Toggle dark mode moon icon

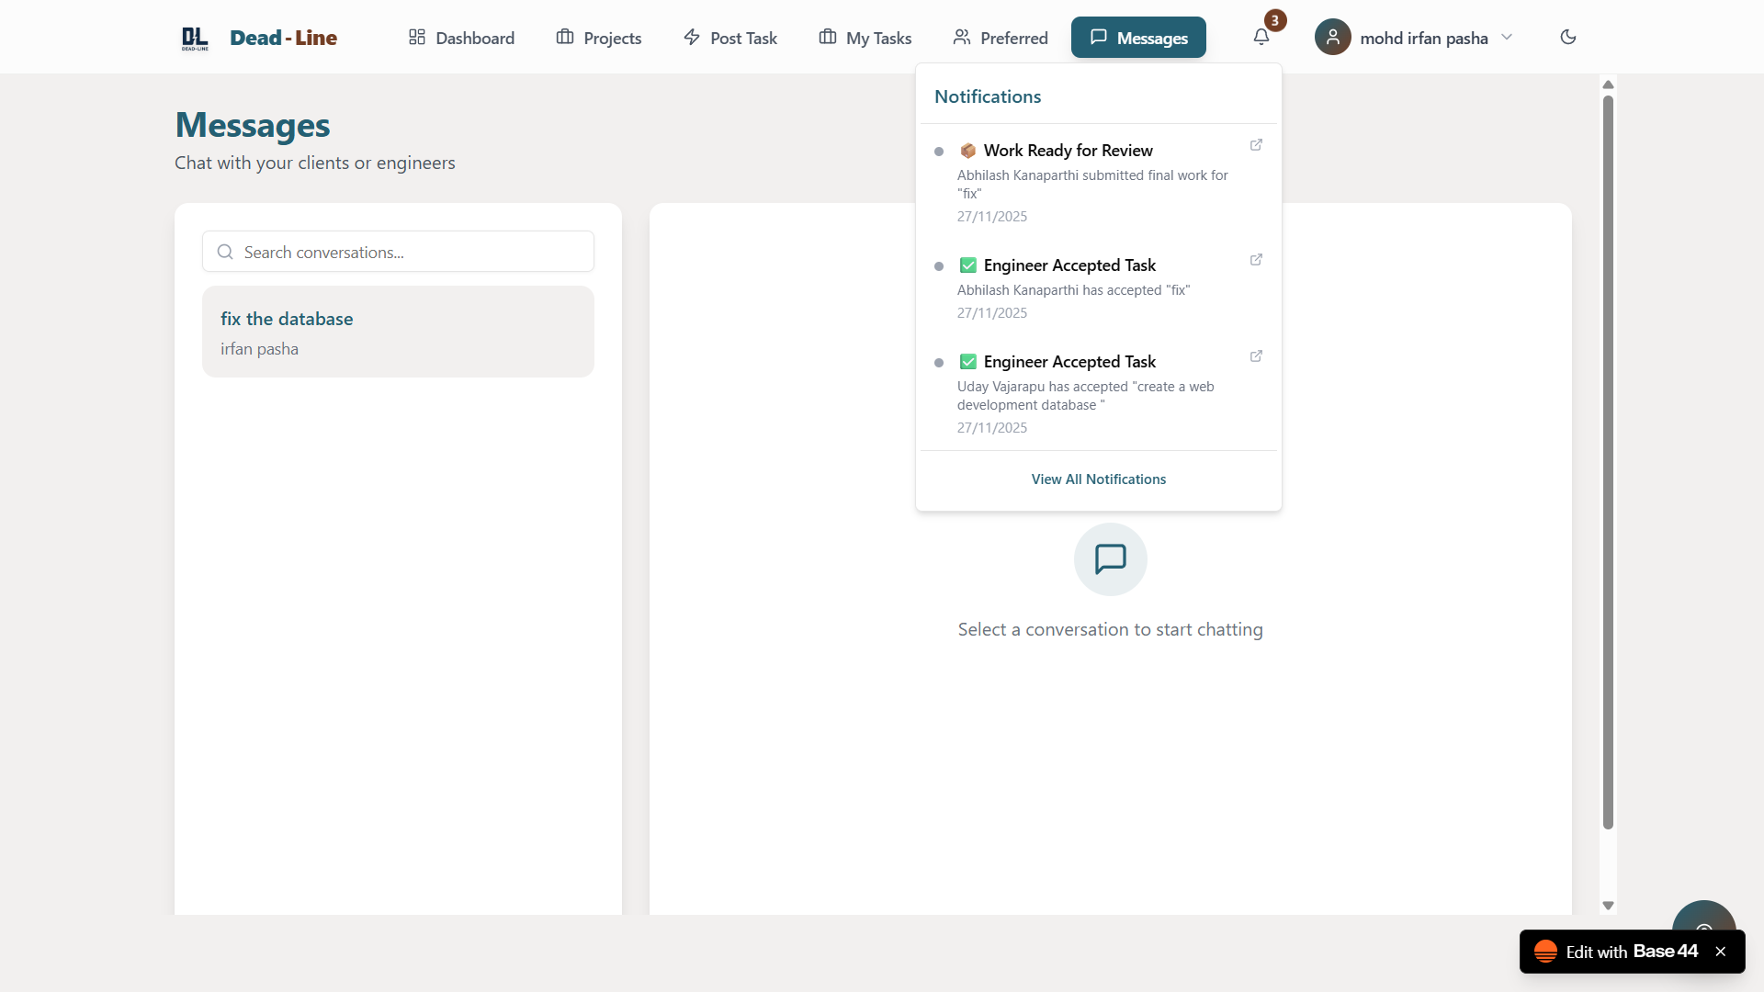pyautogui.click(x=1568, y=38)
